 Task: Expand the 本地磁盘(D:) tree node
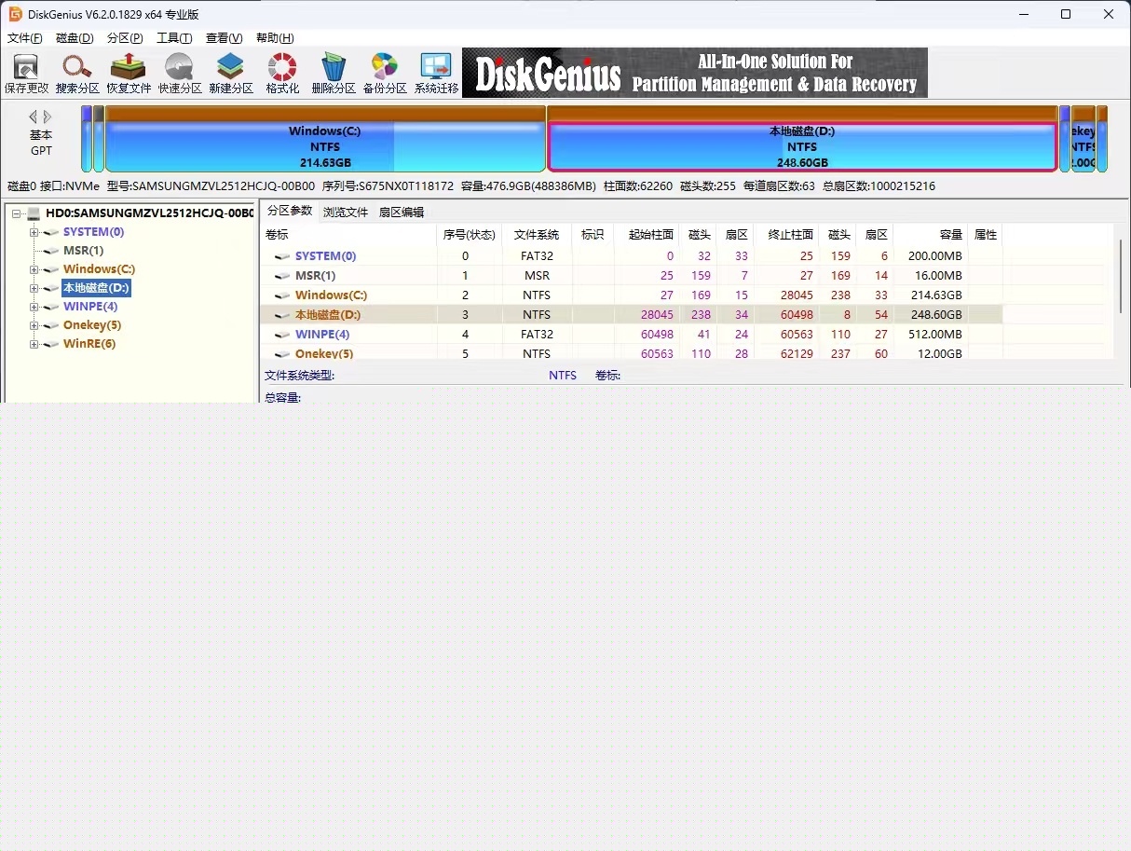(x=34, y=288)
